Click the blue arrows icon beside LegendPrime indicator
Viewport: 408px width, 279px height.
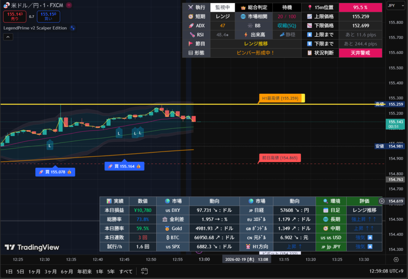click(x=73, y=28)
